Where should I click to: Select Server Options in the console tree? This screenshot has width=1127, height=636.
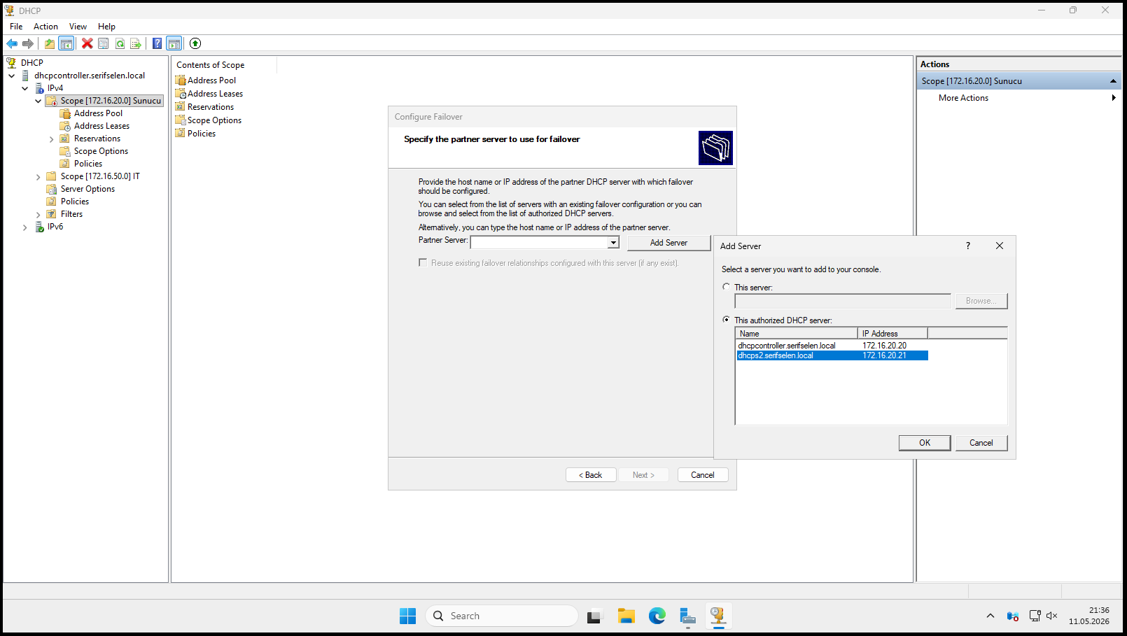tap(87, 189)
